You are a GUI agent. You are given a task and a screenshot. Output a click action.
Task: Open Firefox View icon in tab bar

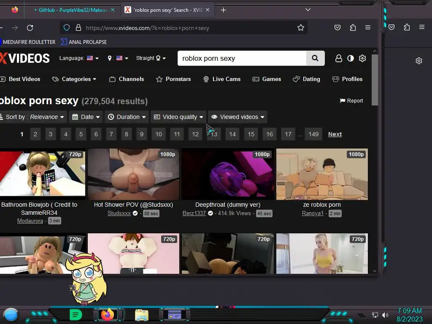(x=15, y=10)
